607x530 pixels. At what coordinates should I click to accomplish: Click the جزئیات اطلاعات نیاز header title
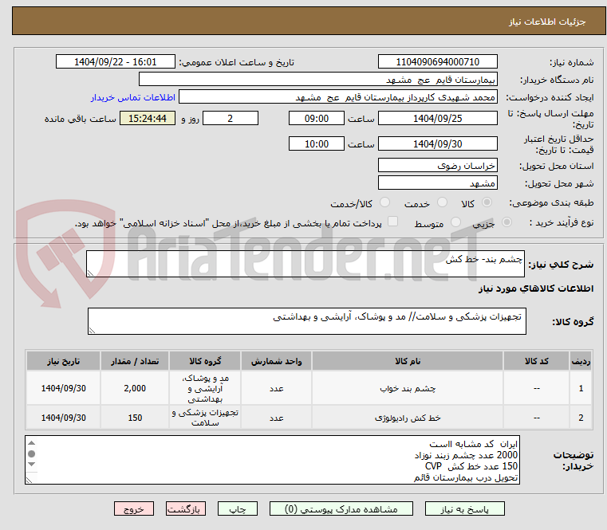tap(546, 22)
